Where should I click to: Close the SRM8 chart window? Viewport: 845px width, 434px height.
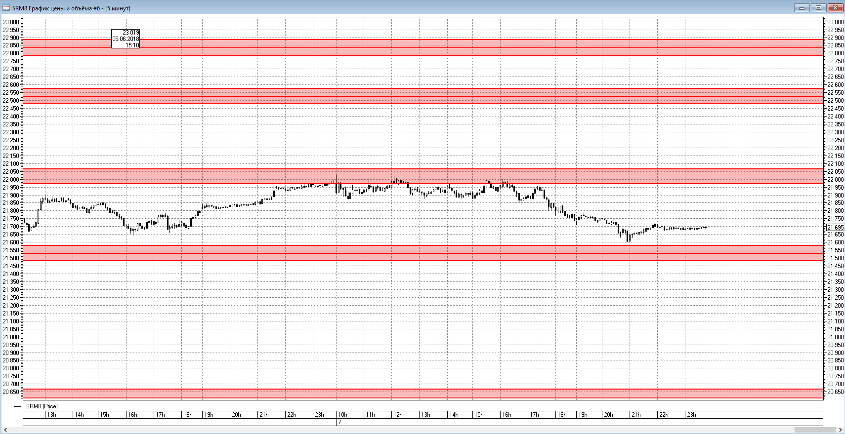point(836,8)
